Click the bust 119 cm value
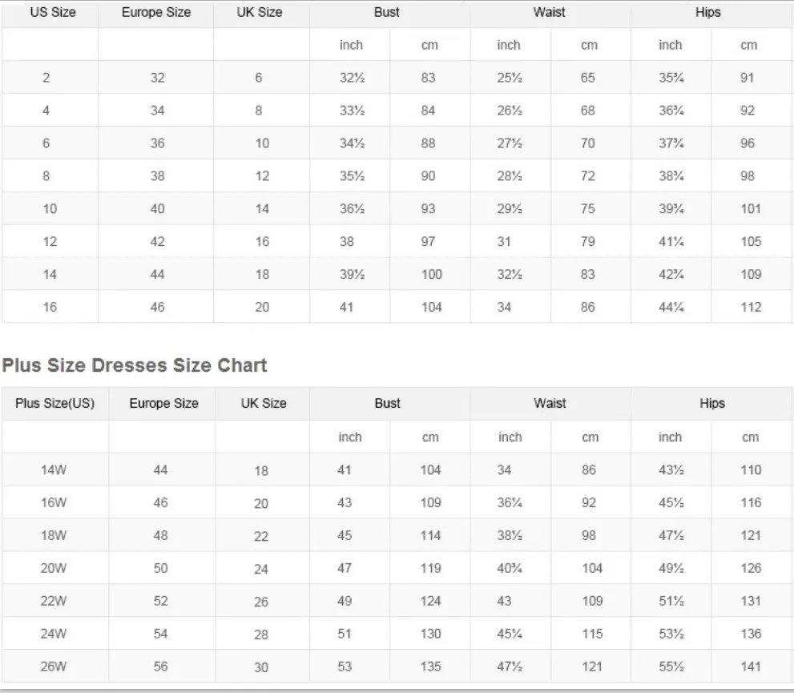Image resolution: width=794 pixels, height=693 pixels. pyautogui.click(x=430, y=568)
